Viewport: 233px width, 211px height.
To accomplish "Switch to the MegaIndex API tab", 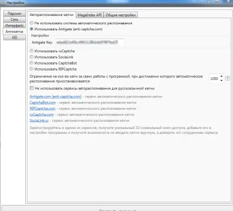I will coord(90,15).
